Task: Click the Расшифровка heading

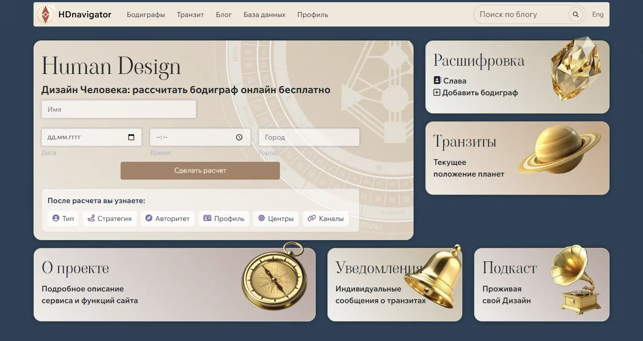Action: click(479, 60)
